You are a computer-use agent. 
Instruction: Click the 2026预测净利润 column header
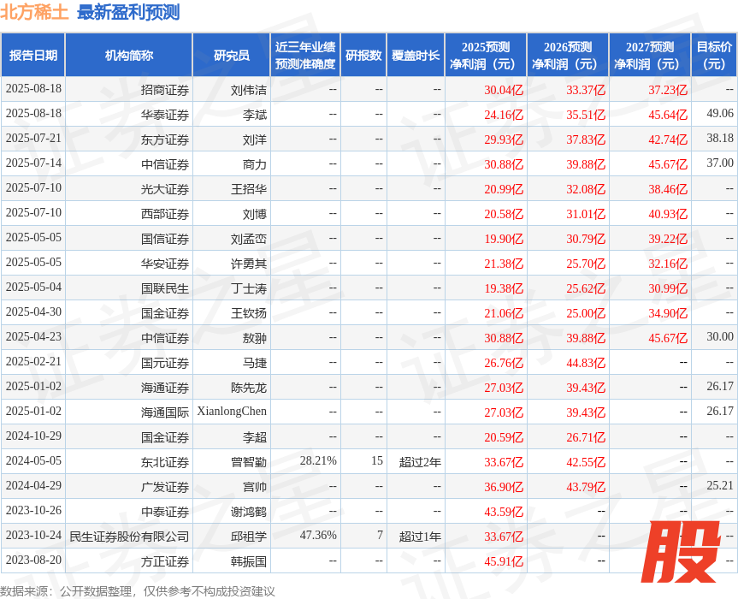567,56
